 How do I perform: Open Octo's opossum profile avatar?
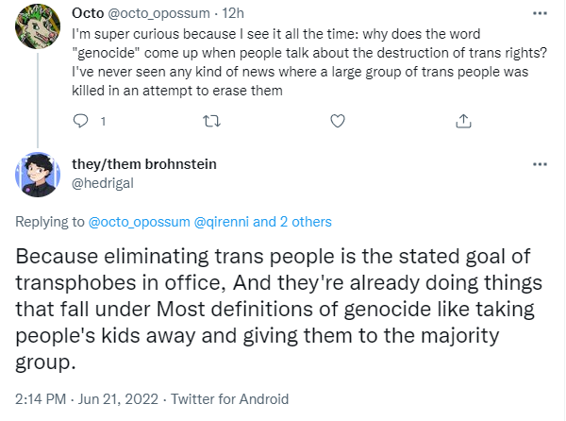(38, 26)
